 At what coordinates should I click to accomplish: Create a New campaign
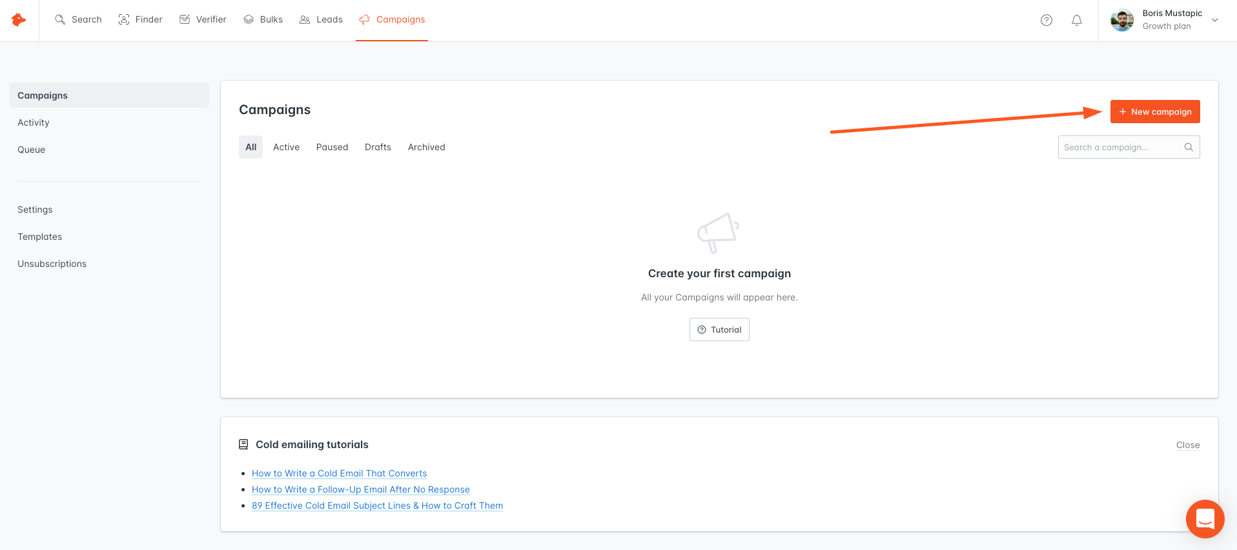click(1155, 112)
